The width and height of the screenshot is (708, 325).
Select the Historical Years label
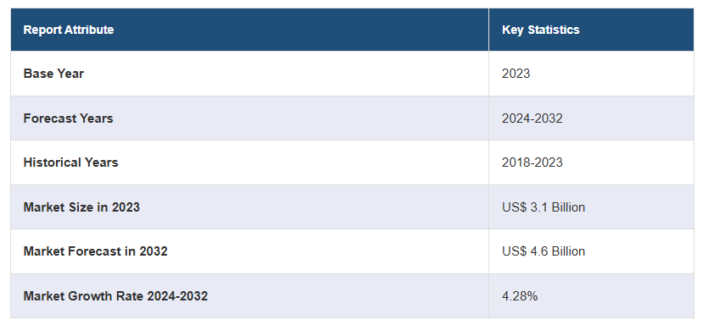pos(70,162)
